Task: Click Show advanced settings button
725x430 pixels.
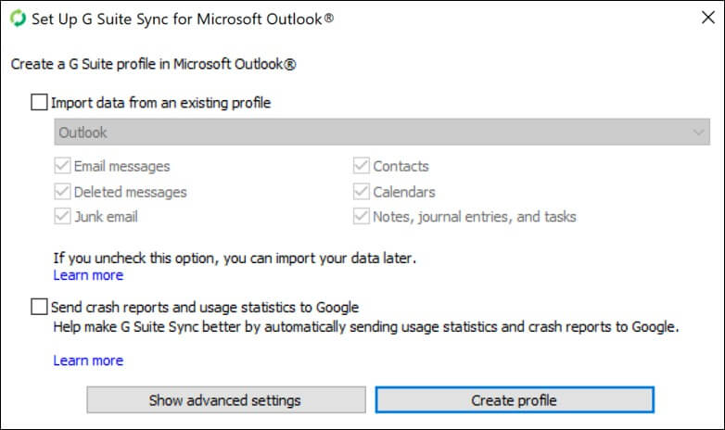Action: pos(226,400)
